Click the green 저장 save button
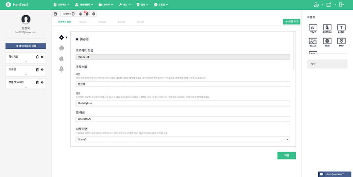 (x=286, y=155)
